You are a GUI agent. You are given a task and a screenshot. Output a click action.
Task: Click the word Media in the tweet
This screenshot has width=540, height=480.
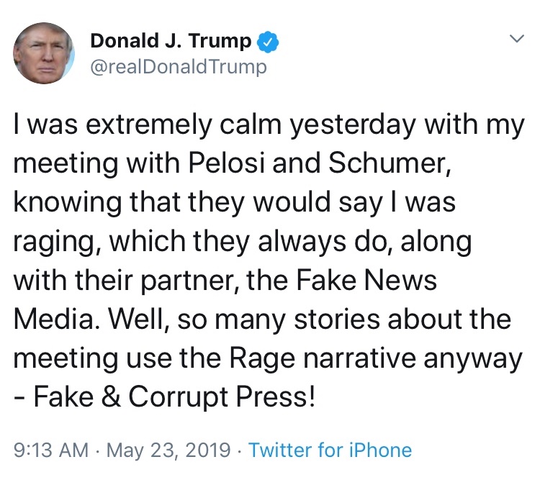(50, 317)
